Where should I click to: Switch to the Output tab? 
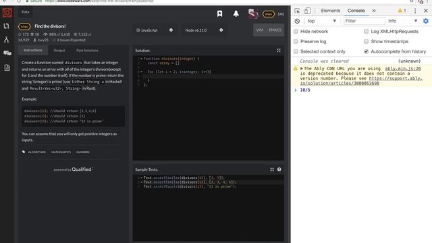click(59, 51)
